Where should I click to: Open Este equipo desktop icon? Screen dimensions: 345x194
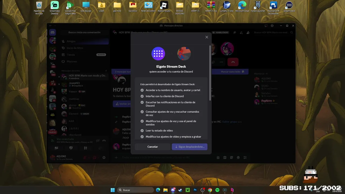point(86,7)
